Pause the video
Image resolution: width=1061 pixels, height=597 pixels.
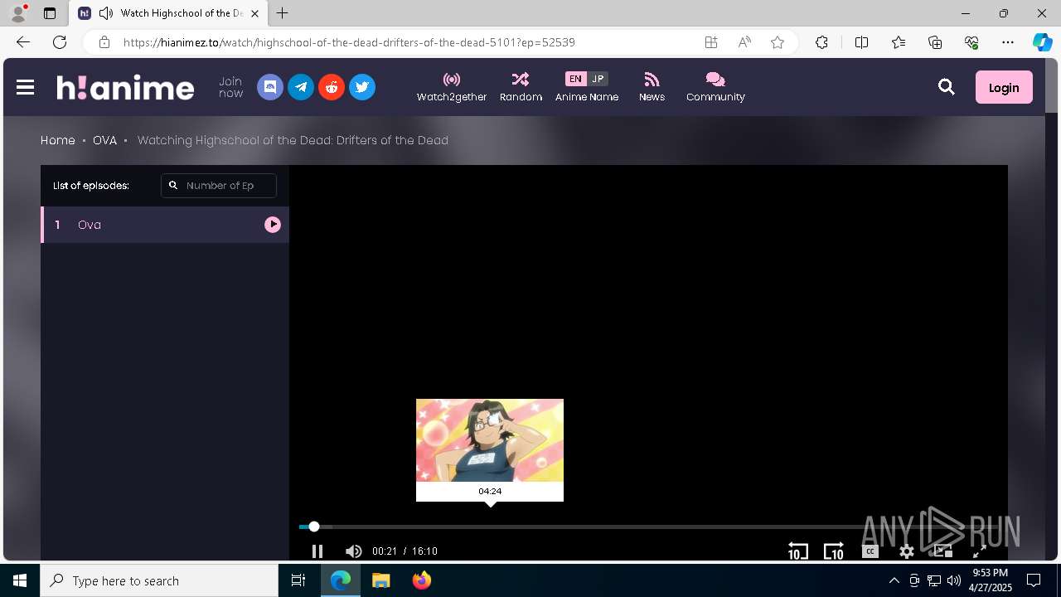[x=317, y=551]
